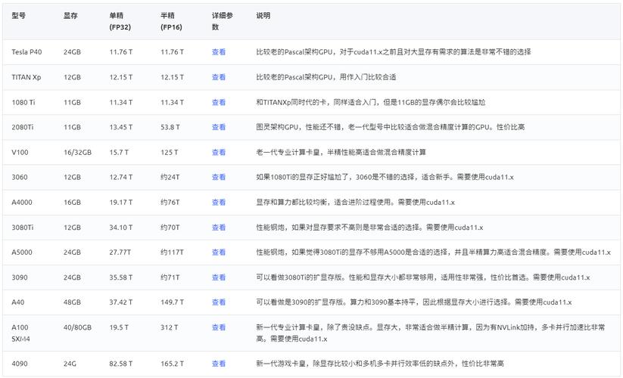Image resolution: width=623 pixels, height=378 pixels.
Task: Select the V100 model name
Action: (x=20, y=152)
